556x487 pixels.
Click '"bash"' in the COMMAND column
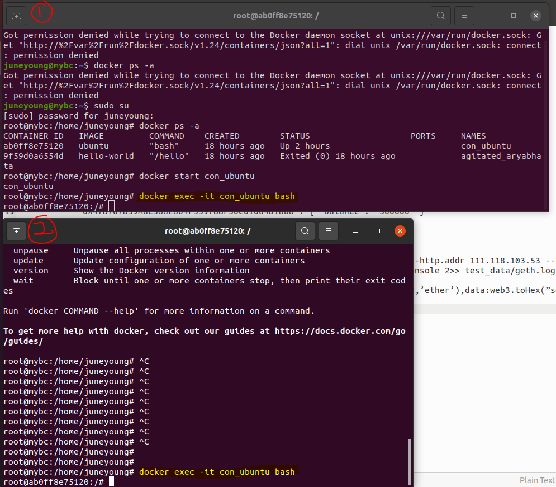click(164, 146)
